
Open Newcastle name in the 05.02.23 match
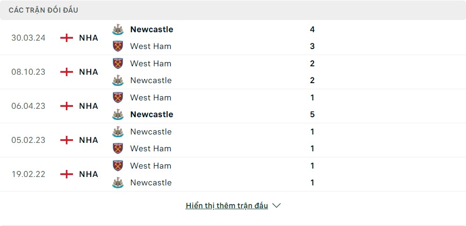pos(151,132)
